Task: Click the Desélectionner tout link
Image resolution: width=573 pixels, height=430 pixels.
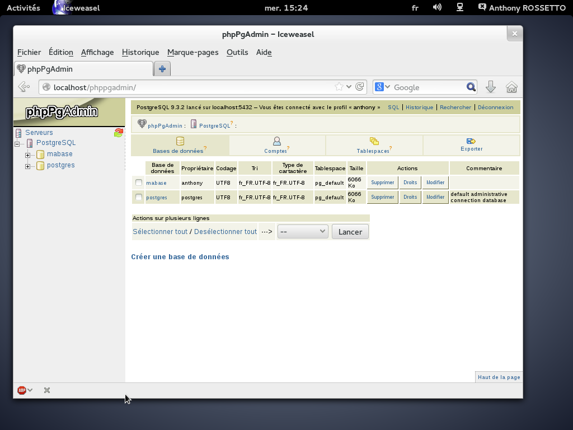Action: [x=226, y=231]
